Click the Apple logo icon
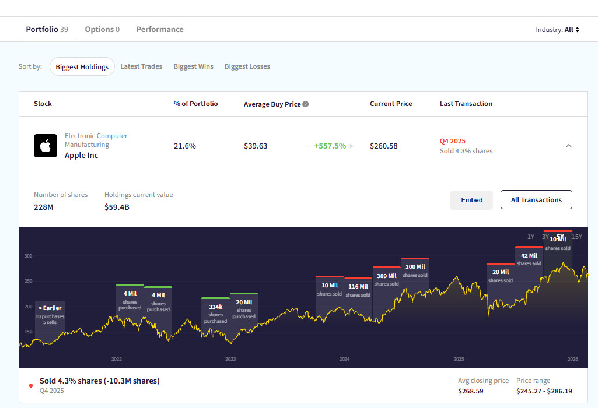The width and height of the screenshot is (598, 408). click(46, 146)
